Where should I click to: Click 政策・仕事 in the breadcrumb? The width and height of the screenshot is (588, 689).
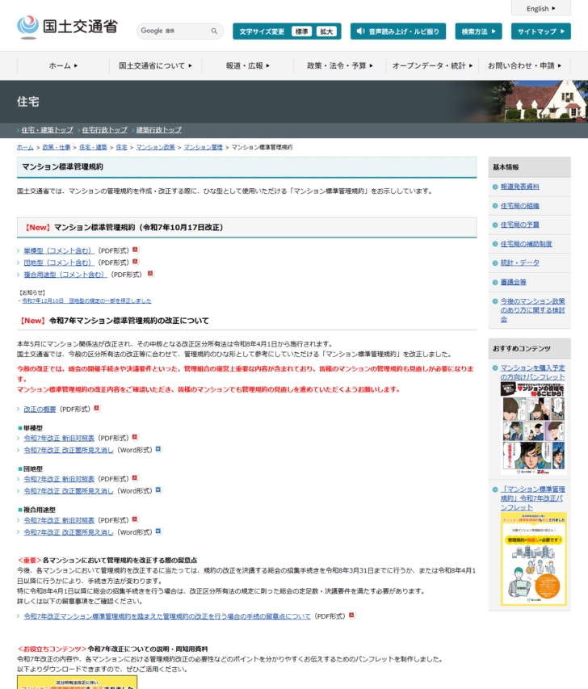tap(57, 147)
